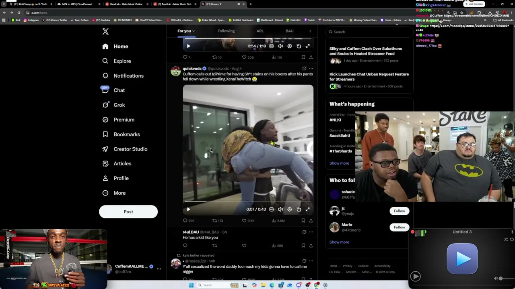515x289 pixels.
Task: Click the X logo in the sidebar
Action: [x=105, y=32]
